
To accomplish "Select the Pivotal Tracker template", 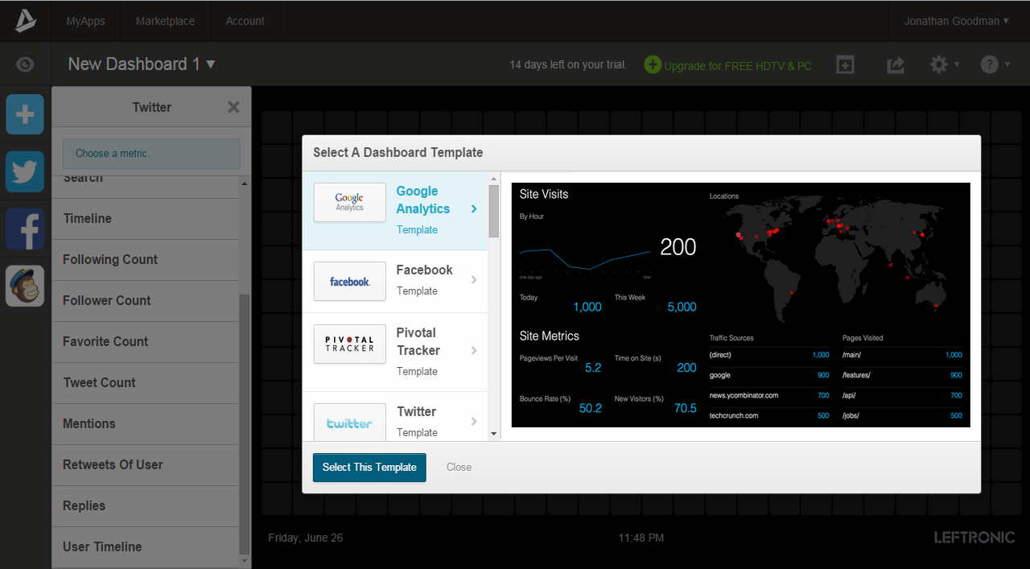I will [x=397, y=351].
